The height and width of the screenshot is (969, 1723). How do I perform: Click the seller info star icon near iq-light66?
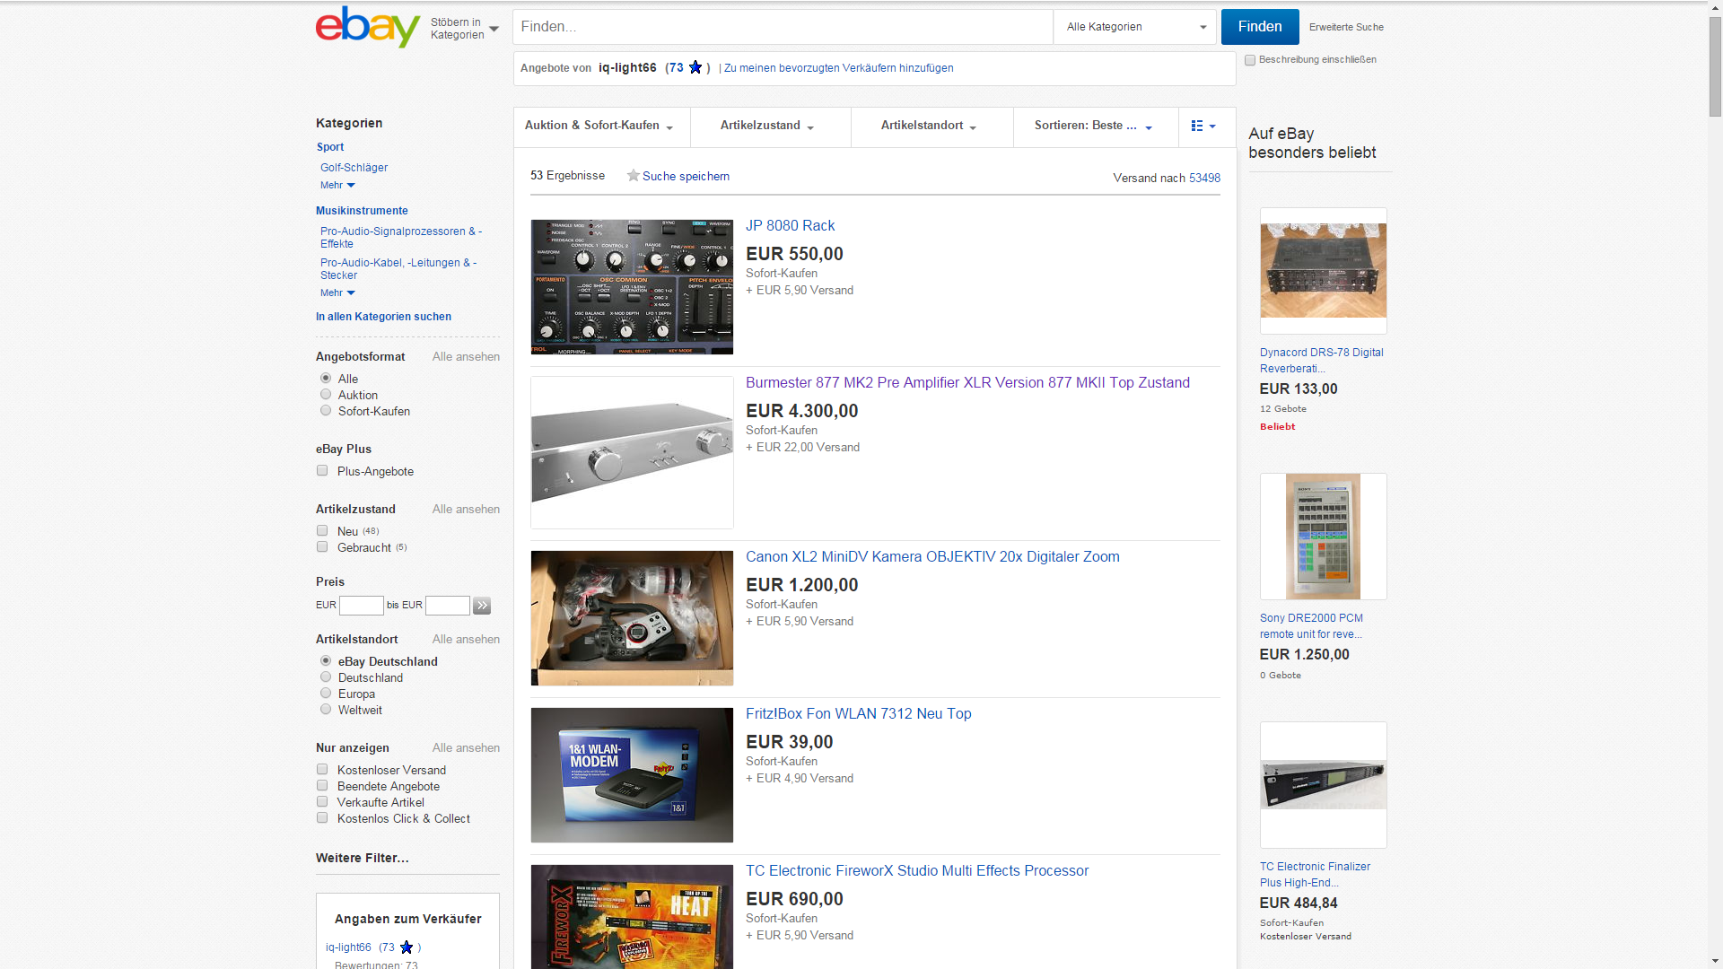coord(407,947)
